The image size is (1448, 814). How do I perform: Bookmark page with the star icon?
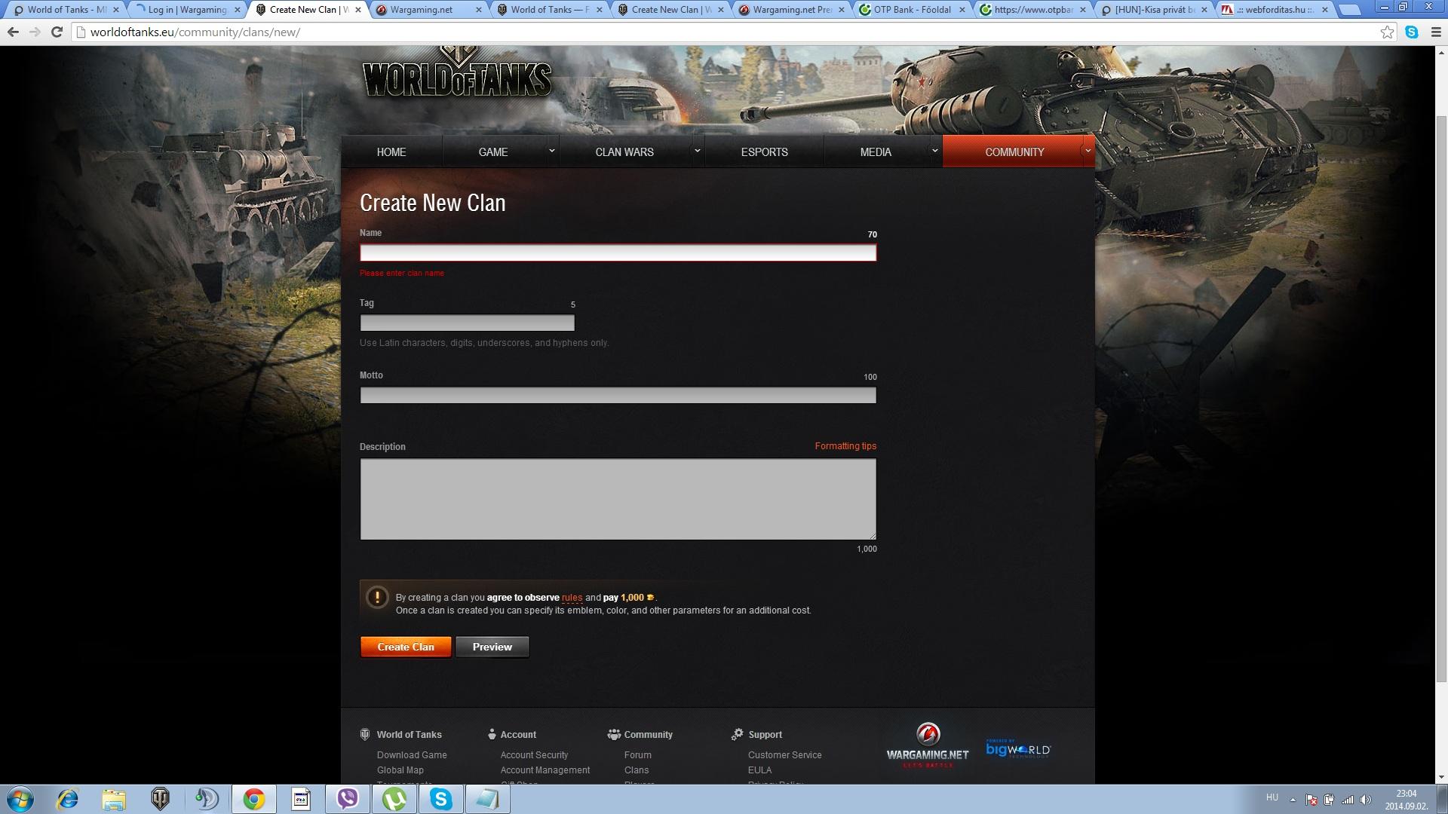(x=1387, y=32)
